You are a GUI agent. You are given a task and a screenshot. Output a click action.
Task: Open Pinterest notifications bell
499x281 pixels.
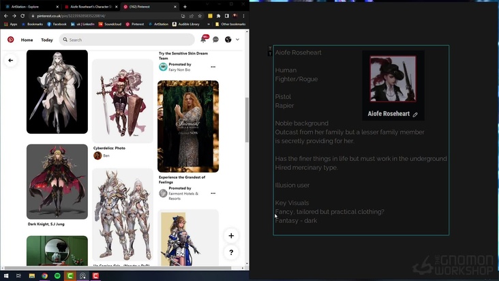203,40
